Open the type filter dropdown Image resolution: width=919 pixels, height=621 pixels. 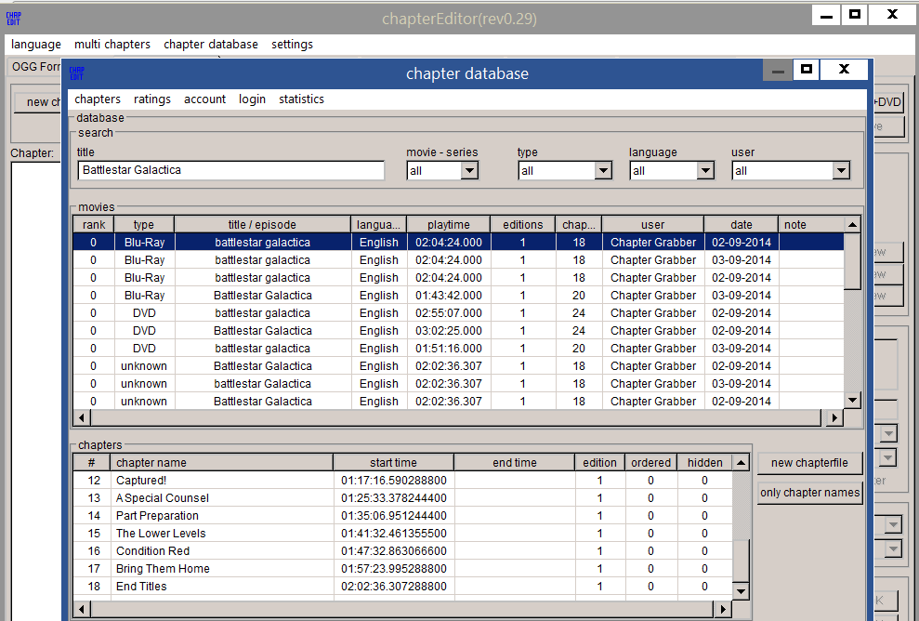(603, 171)
